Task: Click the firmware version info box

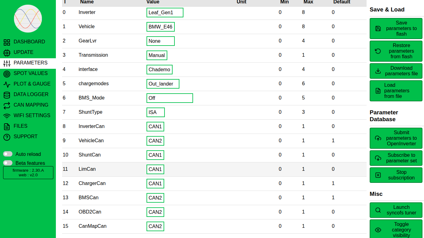Action: point(28,173)
